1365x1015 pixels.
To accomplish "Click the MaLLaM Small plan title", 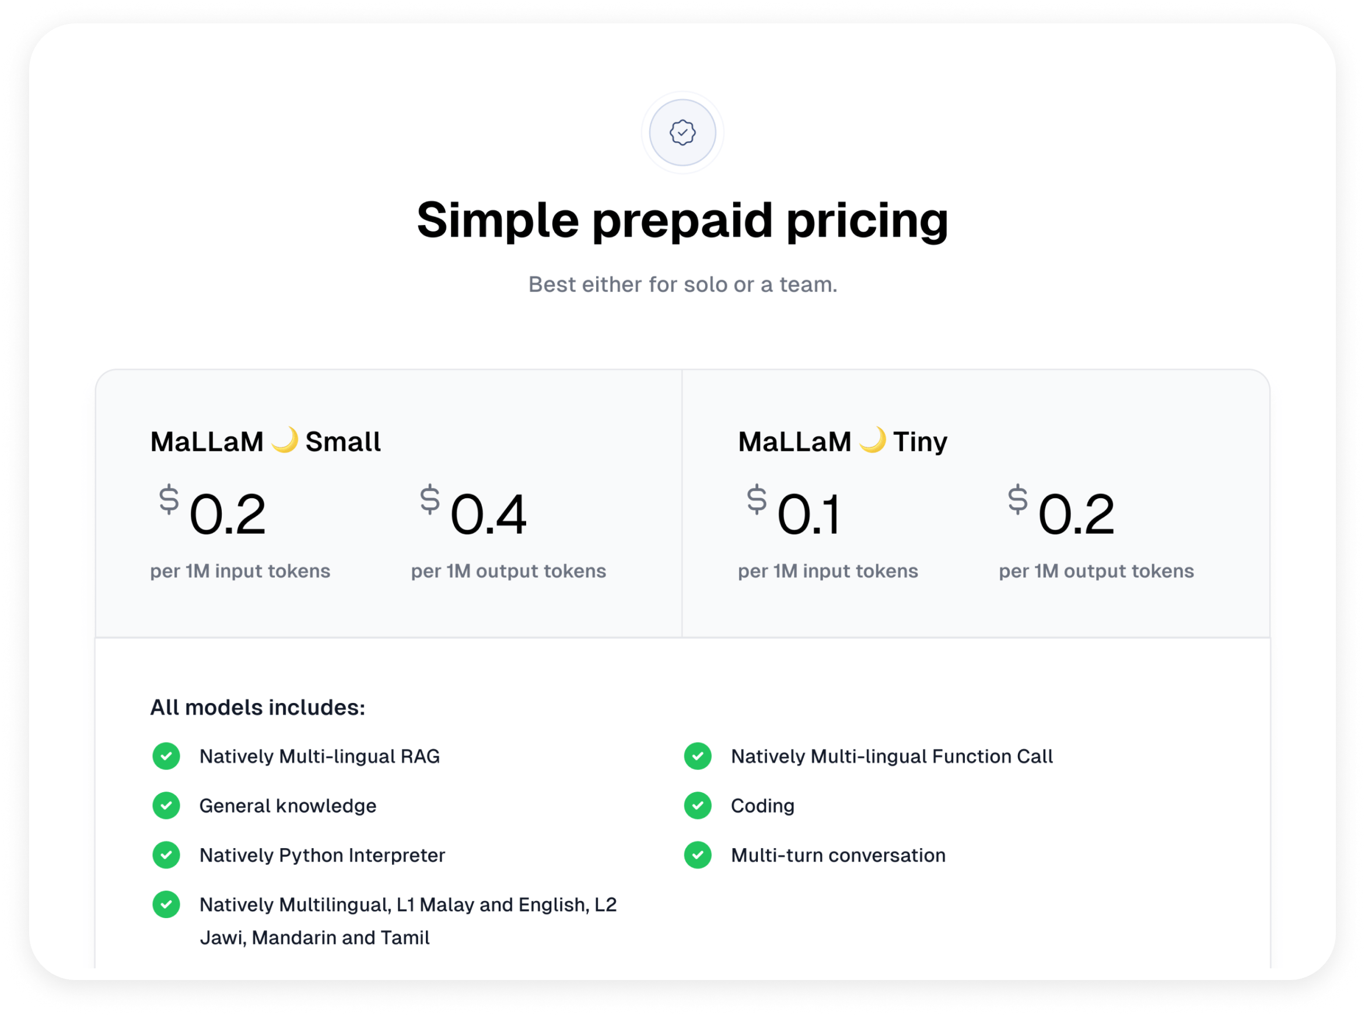I will (265, 441).
